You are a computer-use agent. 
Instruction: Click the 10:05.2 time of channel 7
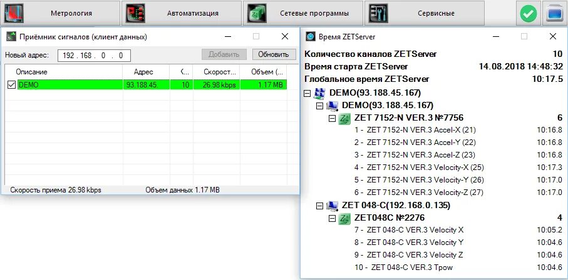549,230
